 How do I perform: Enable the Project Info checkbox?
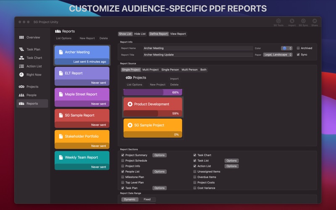click(x=123, y=166)
